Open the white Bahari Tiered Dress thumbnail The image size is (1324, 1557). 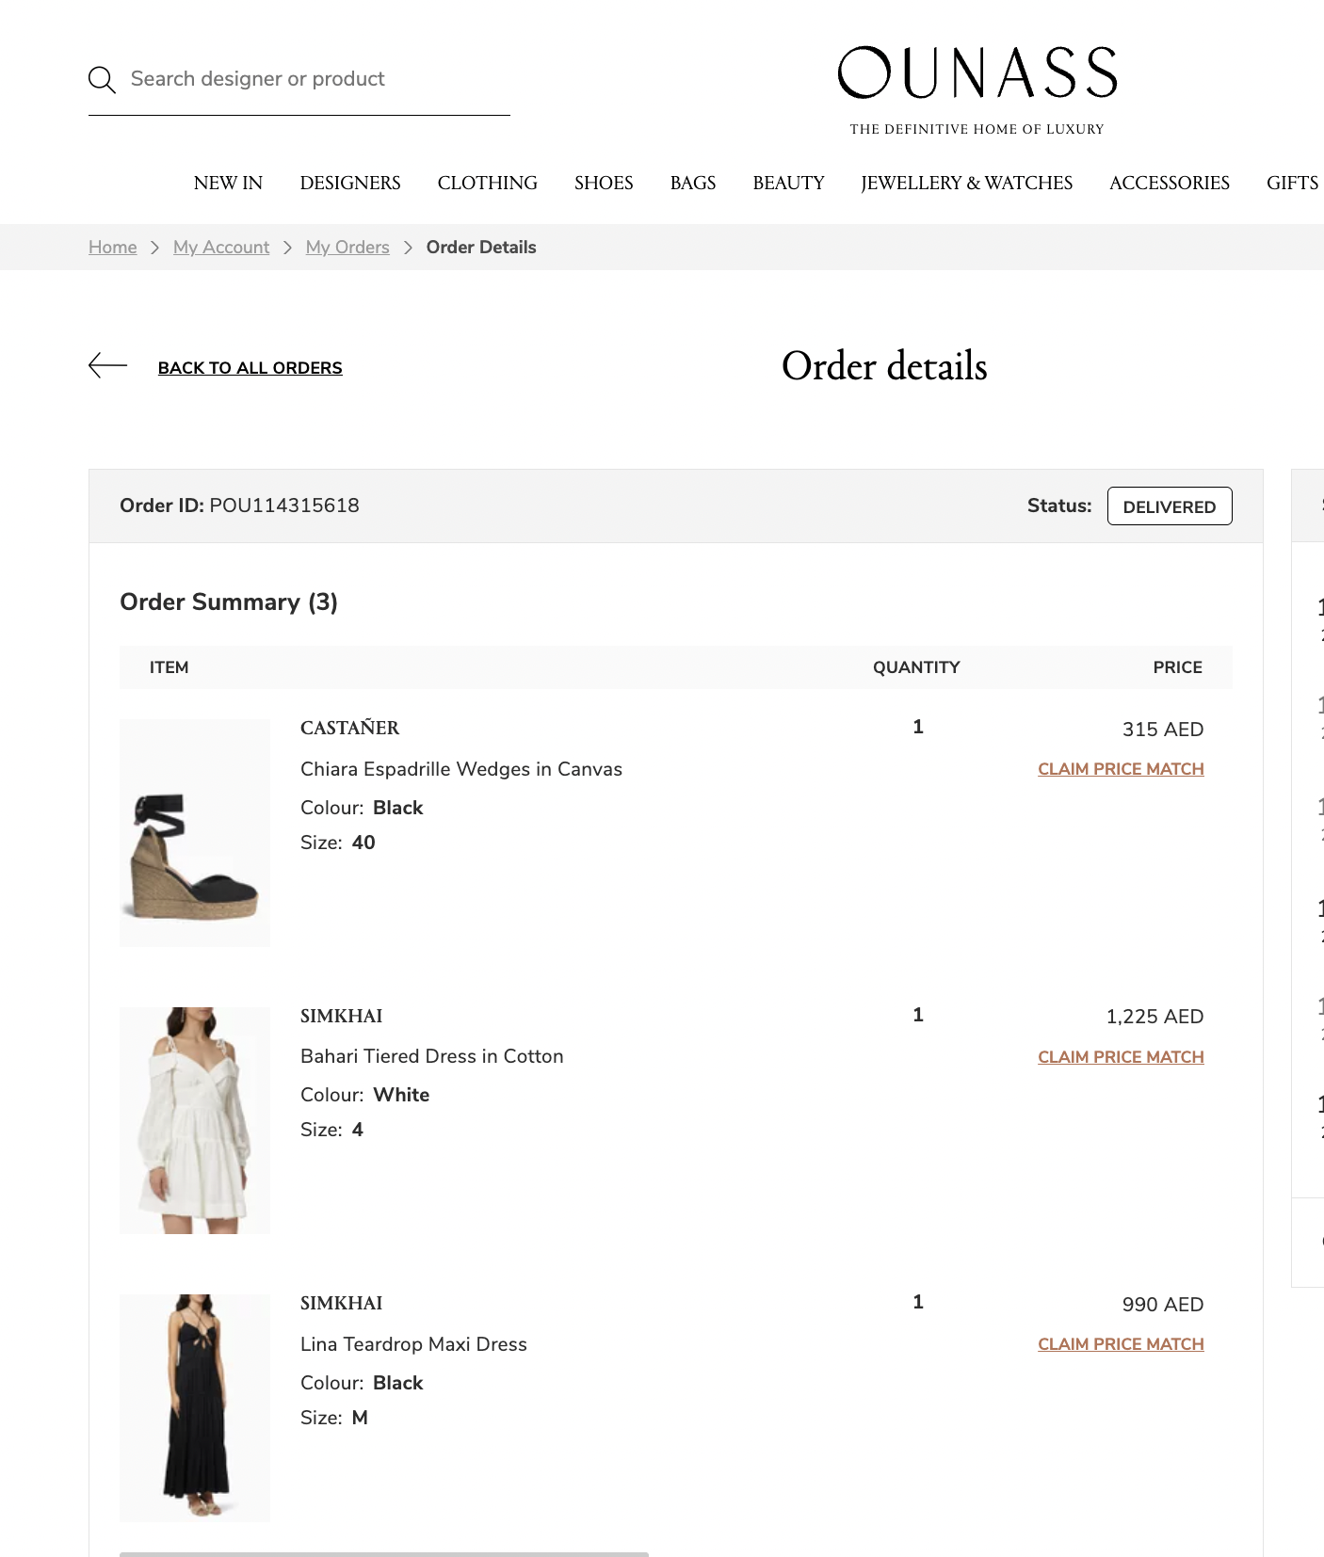click(x=195, y=1120)
